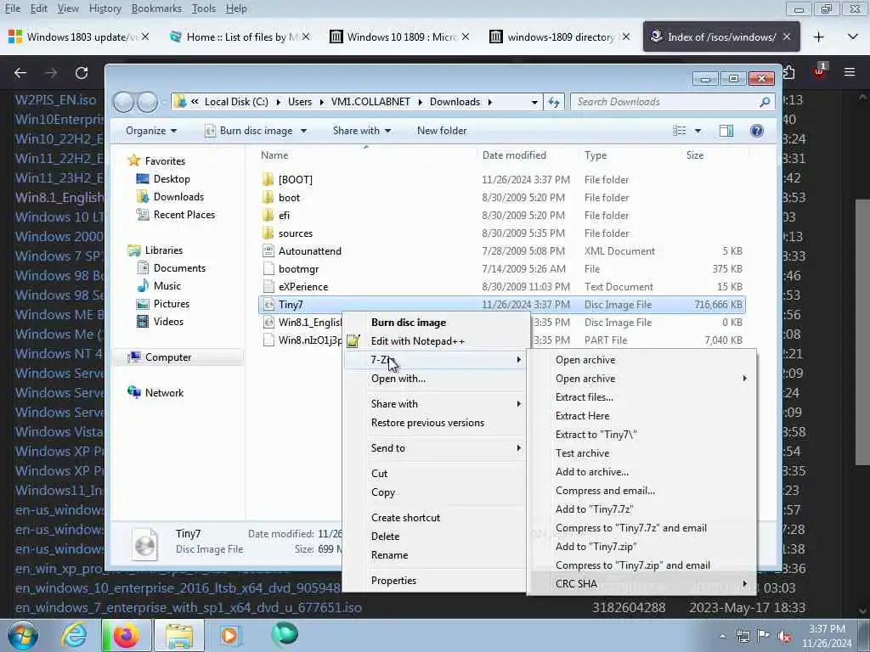Open the view options dropdown arrow
Screen dimensions: 870x652
[698, 131]
